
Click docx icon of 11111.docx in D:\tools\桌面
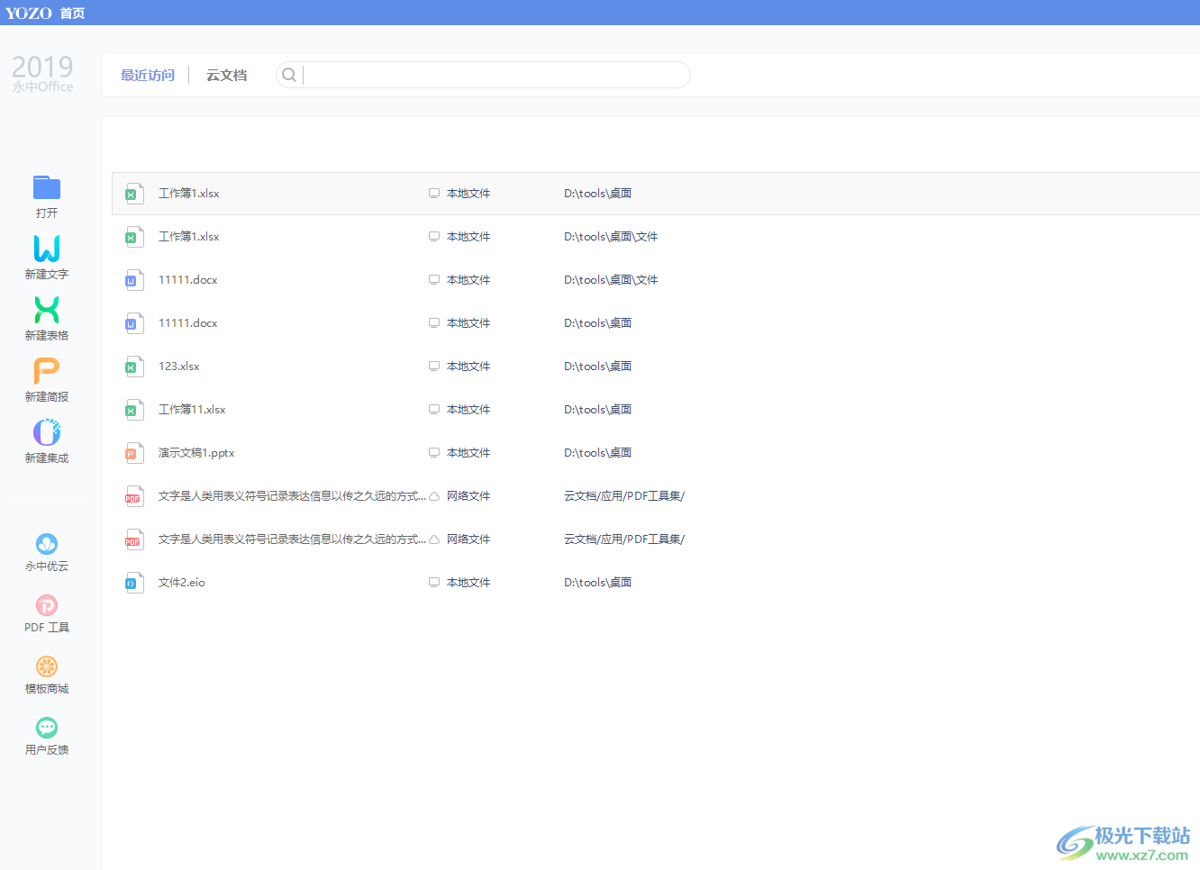click(134, 323)
